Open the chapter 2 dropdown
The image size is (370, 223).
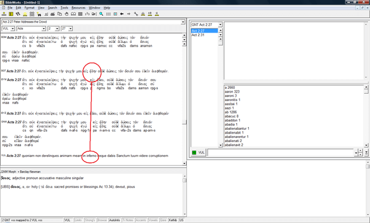click(x=57, y=29)
